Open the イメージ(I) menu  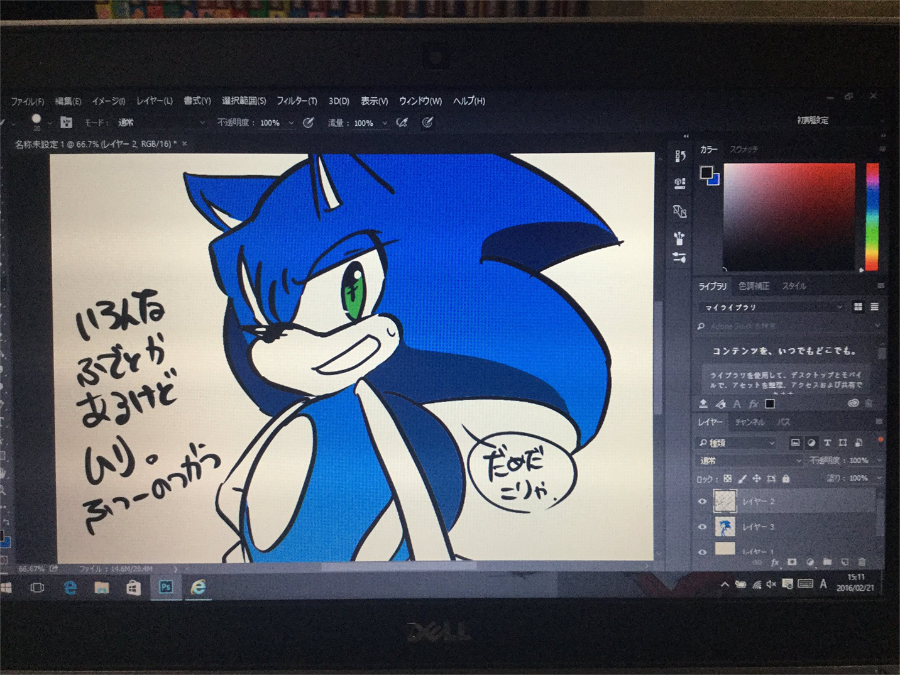click(x=109, y=101)
